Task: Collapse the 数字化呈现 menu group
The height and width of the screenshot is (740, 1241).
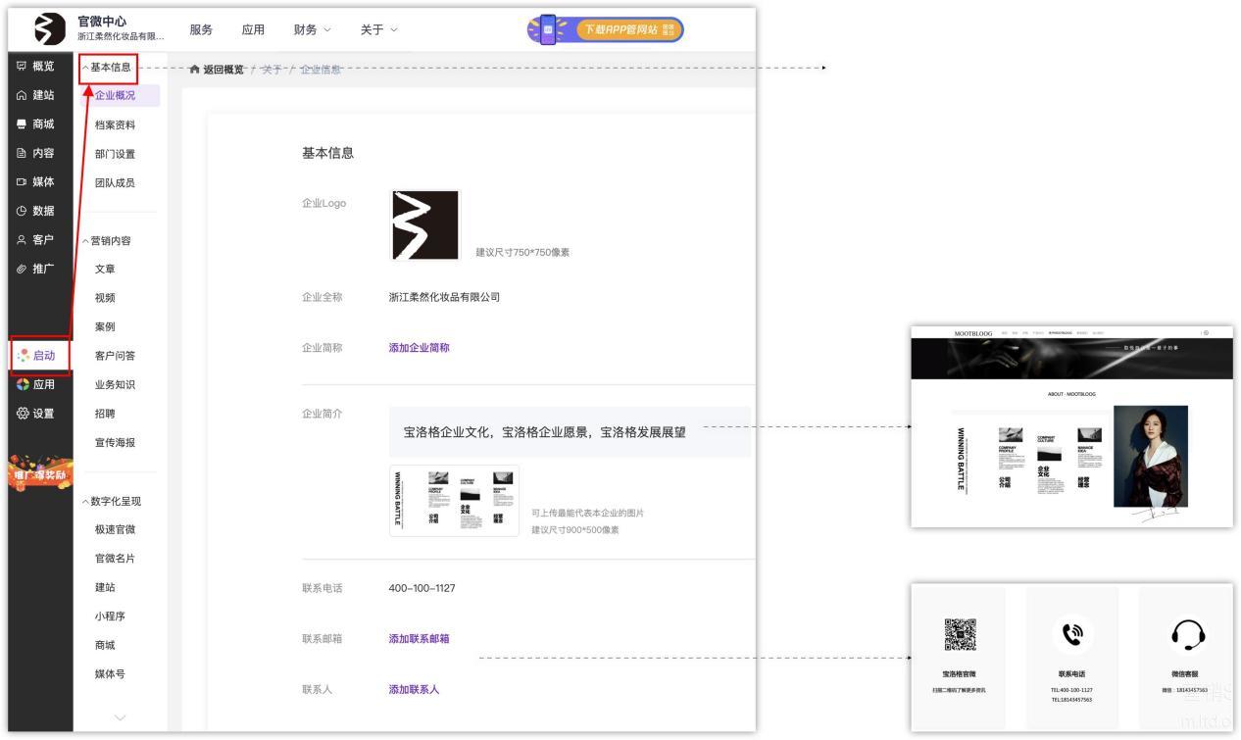Action: 86,502
